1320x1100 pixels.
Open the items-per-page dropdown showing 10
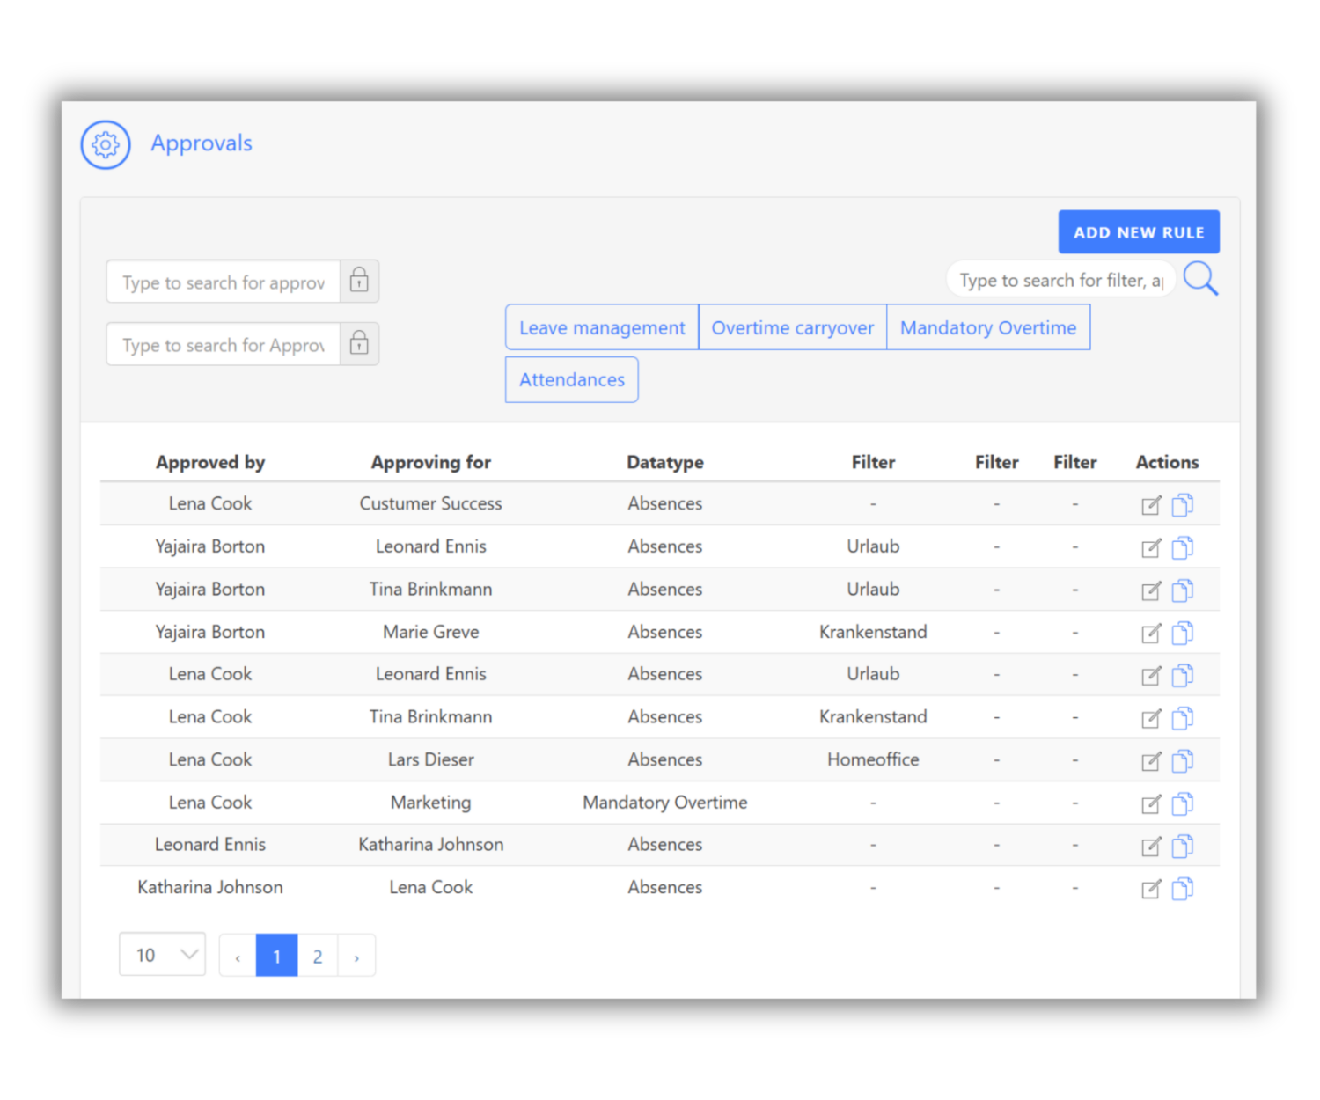(162, 954)
